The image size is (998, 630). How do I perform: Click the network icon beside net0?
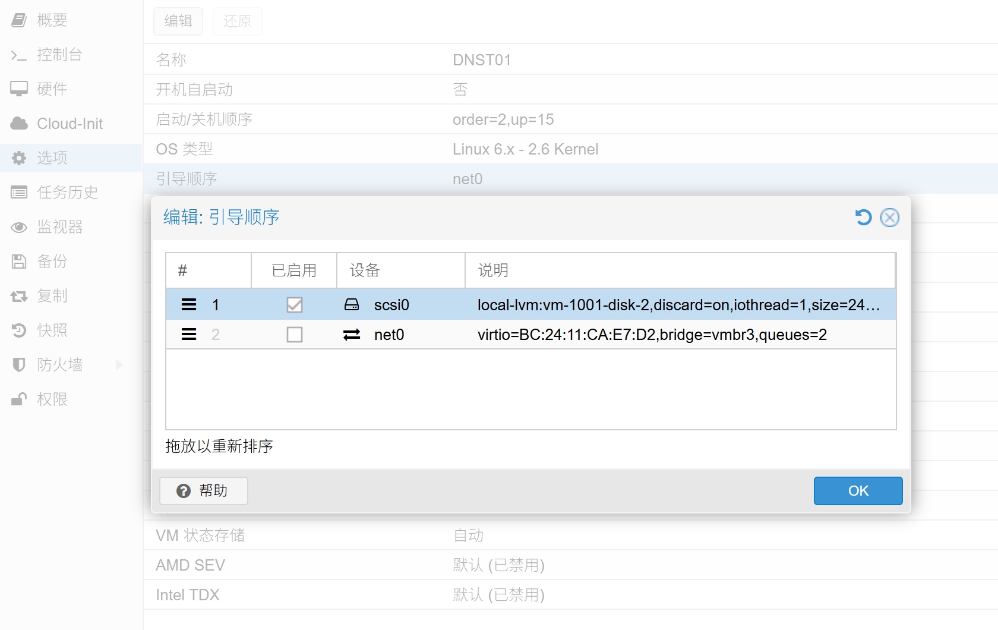[x=352, y=335]
